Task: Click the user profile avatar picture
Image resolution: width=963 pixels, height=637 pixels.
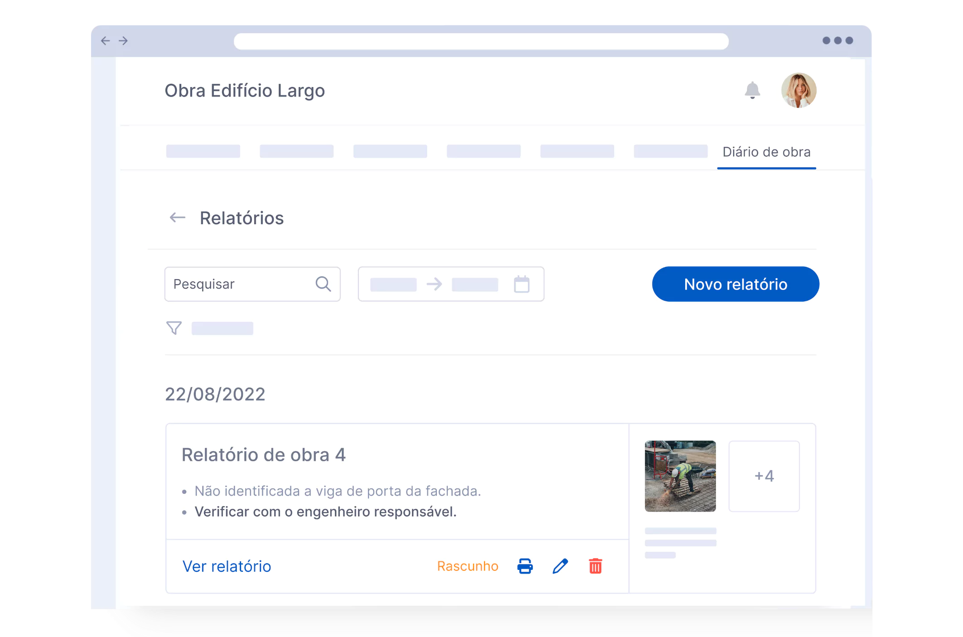Action: click(799, 90)
